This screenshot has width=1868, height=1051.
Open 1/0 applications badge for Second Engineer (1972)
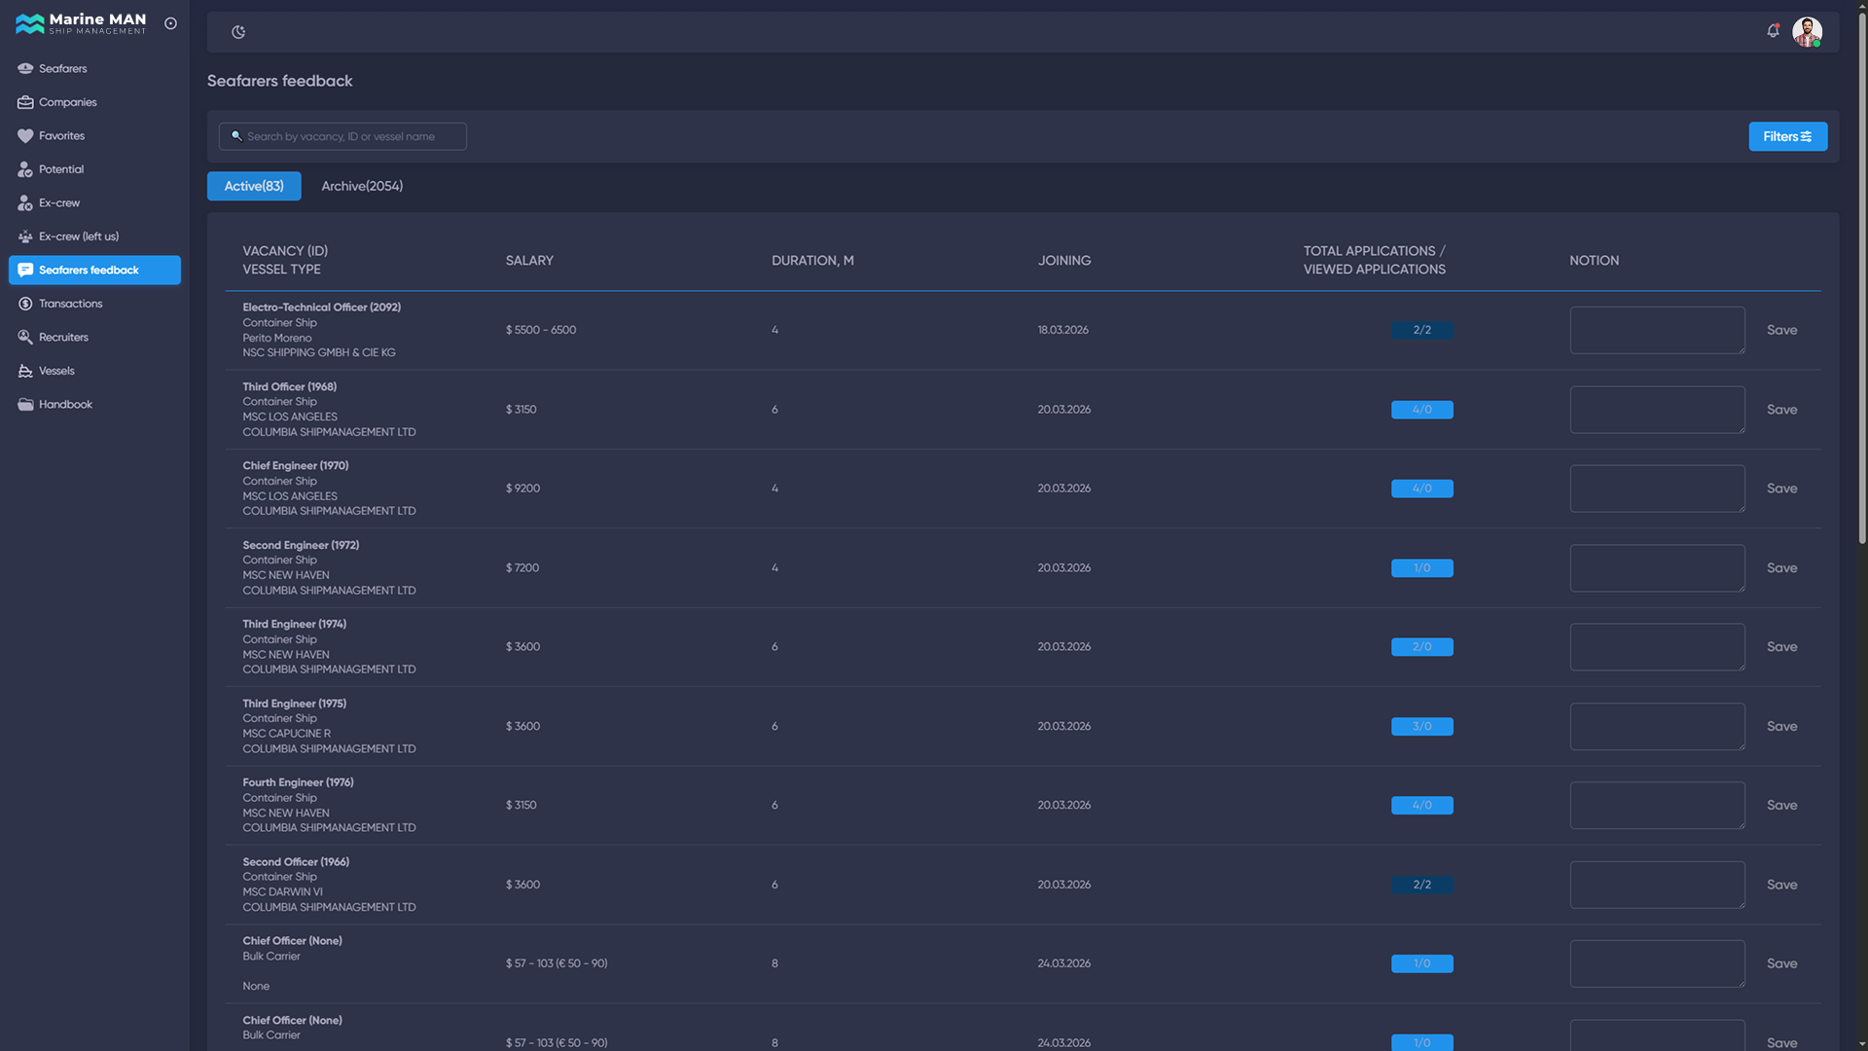coord(1421,568)
